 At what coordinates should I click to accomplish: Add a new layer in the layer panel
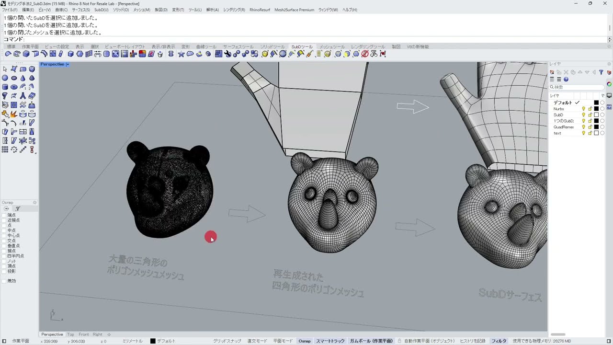tap(552, 72)
